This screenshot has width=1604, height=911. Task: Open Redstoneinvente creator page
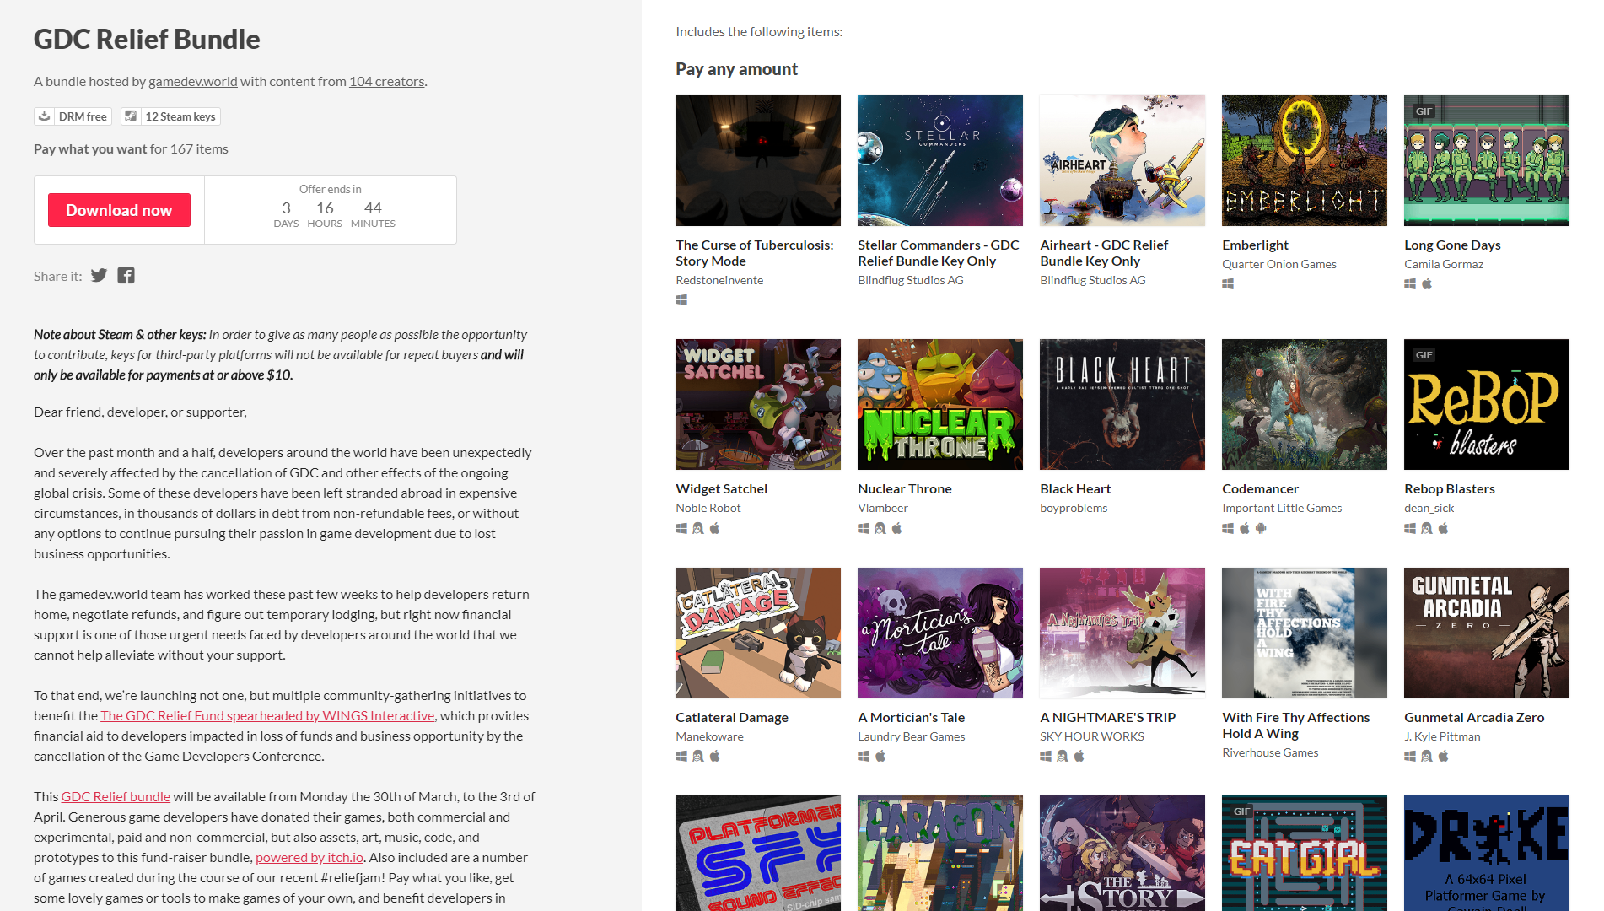click(719, 280)
